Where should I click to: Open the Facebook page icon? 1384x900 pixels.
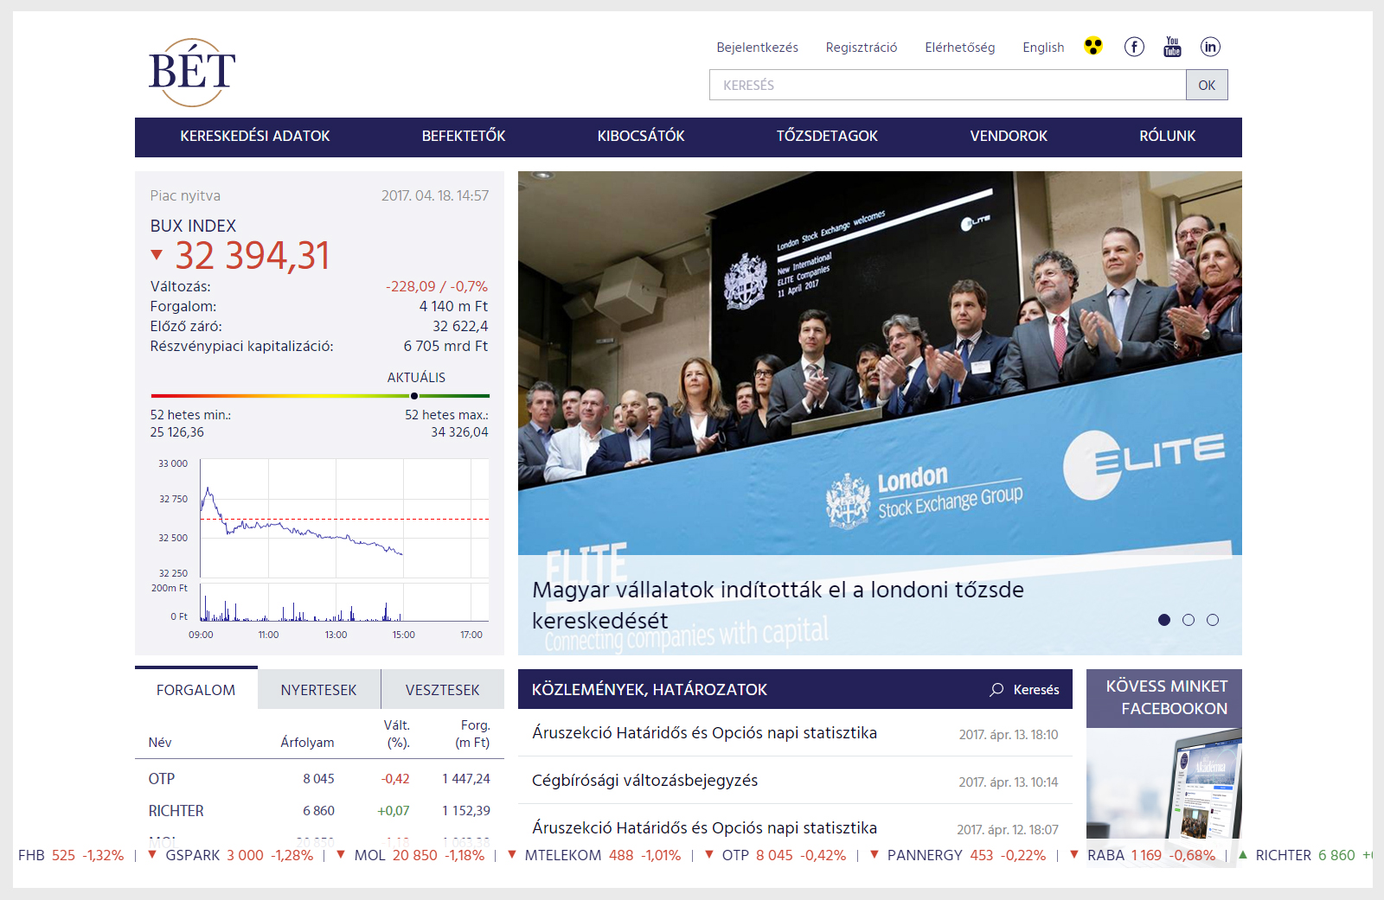click(x=1134, y=47)
